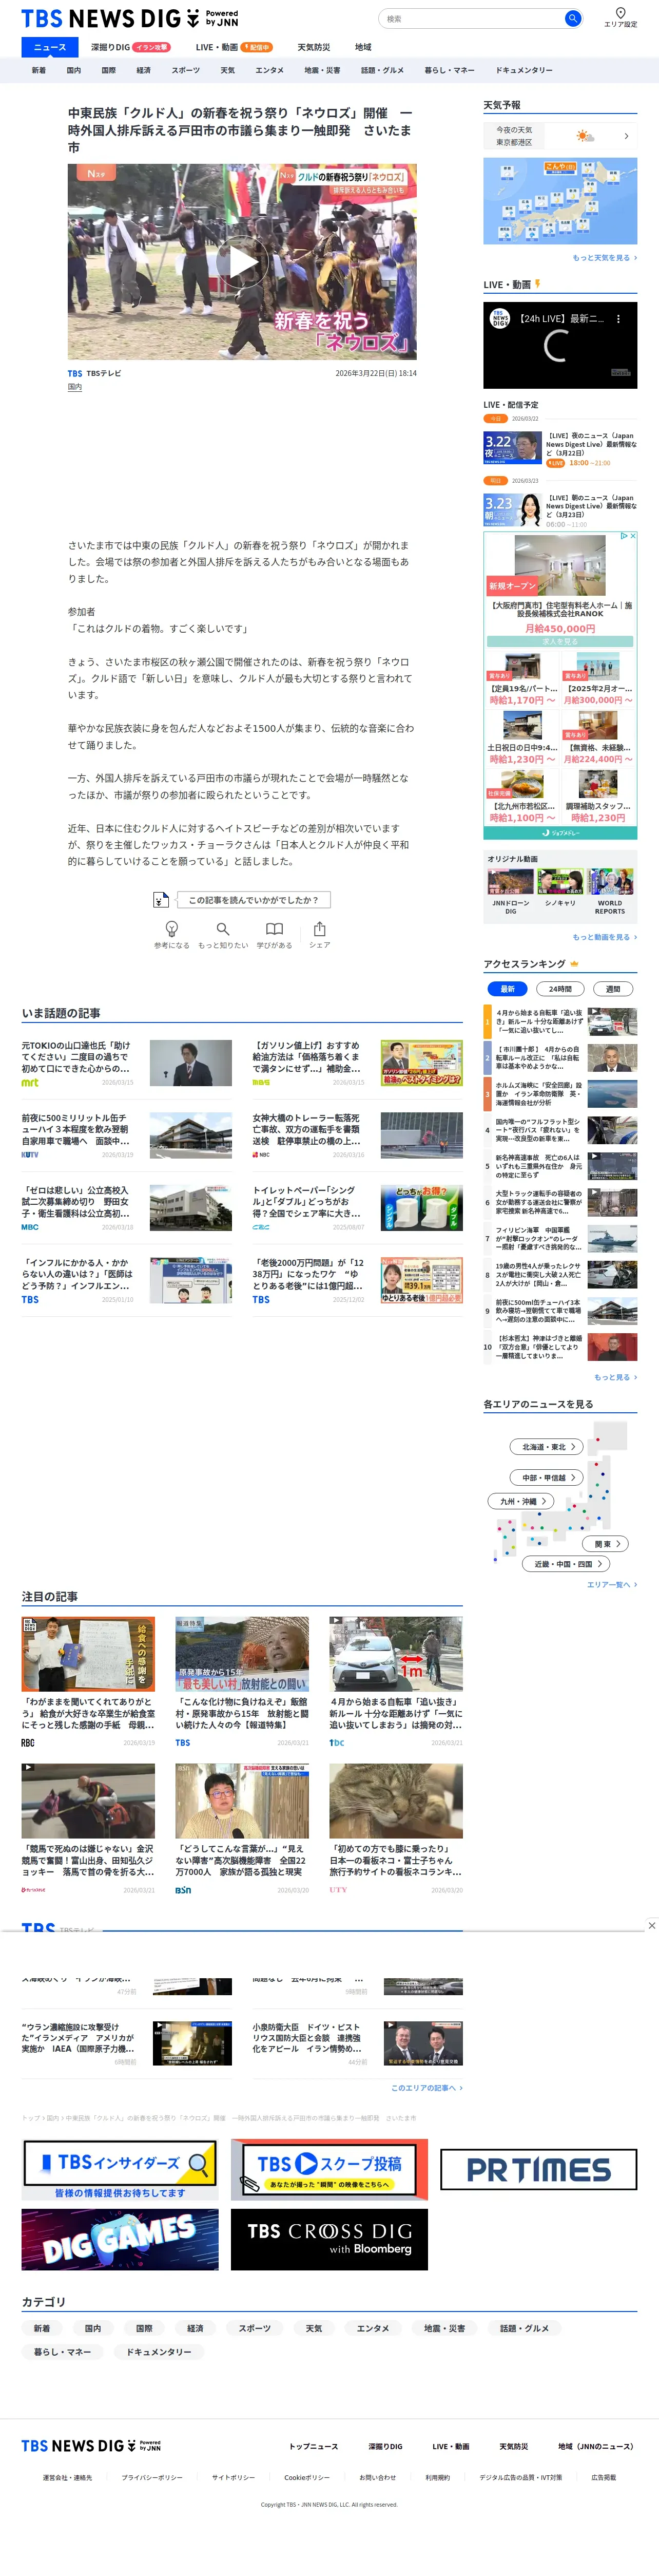
Task: Click the 参考になる lightbulb reaction icon
Action: (x=171, y=930)
